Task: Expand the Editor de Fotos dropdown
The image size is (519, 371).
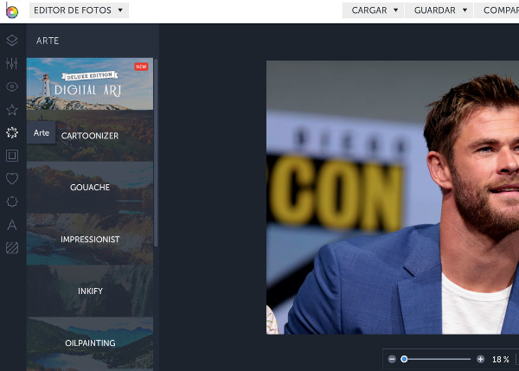Action: pyautogui.click(x=79, y=10)
